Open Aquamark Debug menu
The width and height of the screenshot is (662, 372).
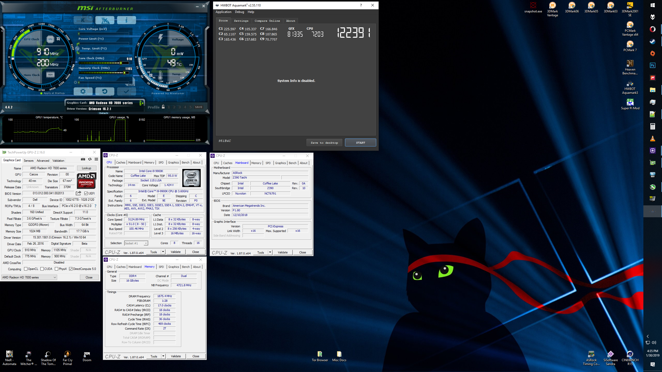(x=239, y=12)
